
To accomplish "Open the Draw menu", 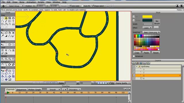I will pyautogui.click(x=15, y=2).
